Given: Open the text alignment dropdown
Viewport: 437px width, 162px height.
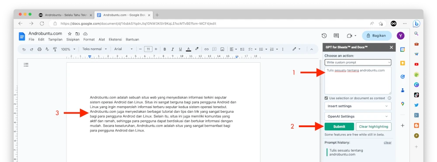Looking at the screenshot, I should 233,49.
